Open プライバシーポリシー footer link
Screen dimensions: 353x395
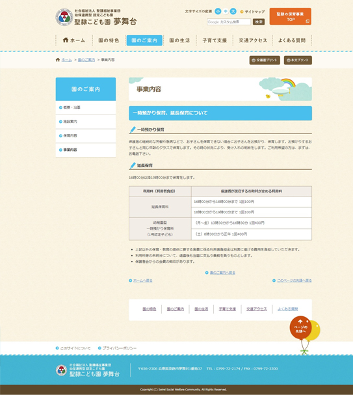point(117,348)
